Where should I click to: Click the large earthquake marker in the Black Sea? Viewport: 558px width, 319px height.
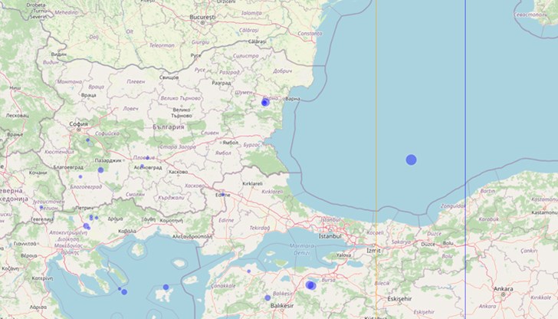click(x=411, y=159)
